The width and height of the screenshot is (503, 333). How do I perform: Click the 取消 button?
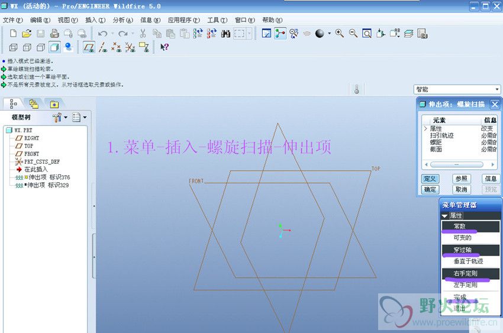462,189
